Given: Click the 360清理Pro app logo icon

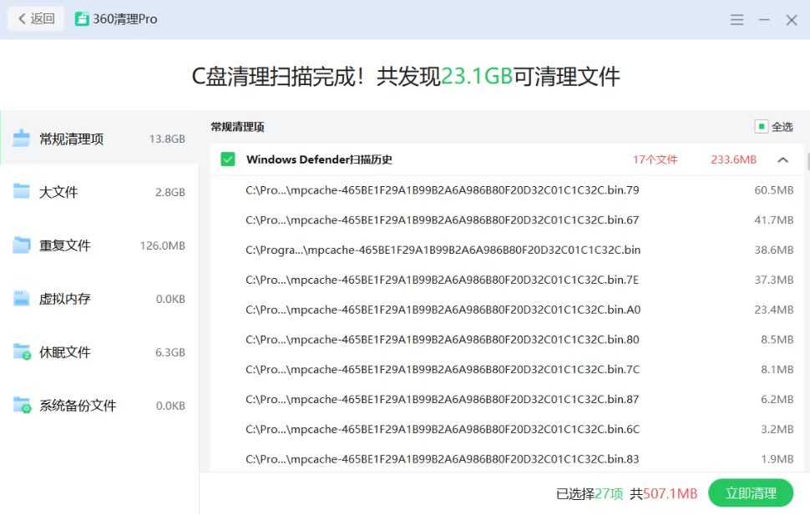Looking at the screenshot, I should (x=82, y=19).
